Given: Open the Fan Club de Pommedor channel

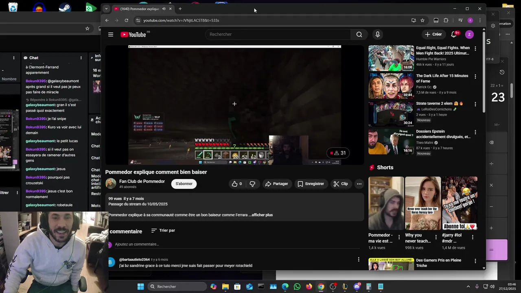Looking at the screenshot, I should coord(142,181).
